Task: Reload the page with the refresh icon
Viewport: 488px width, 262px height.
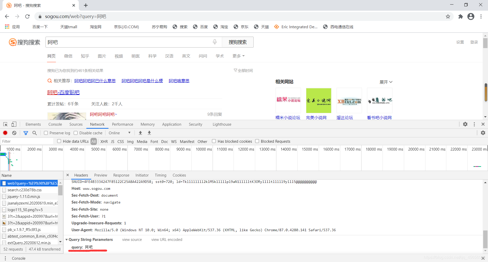Action: [27, 17]
